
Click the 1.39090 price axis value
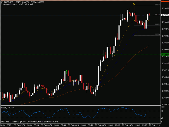coord(165,50)
